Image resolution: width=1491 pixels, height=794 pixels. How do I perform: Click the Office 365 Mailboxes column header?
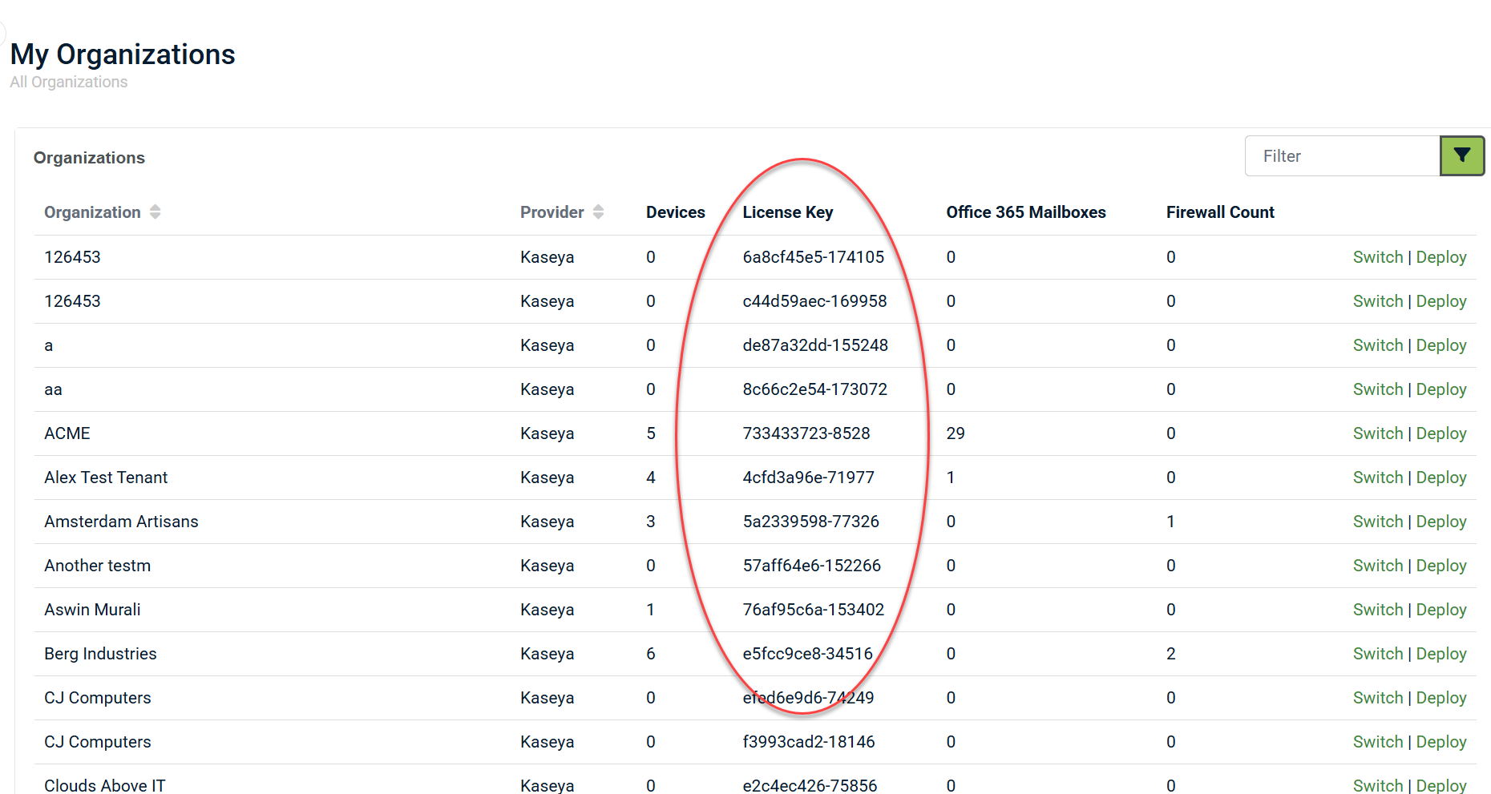(1025, 212)
